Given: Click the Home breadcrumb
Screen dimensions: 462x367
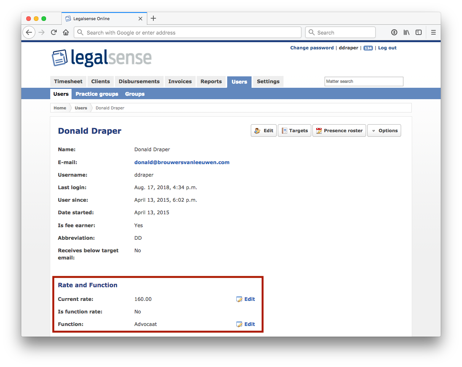Looking at the screenshot, I should click(60, 108).
